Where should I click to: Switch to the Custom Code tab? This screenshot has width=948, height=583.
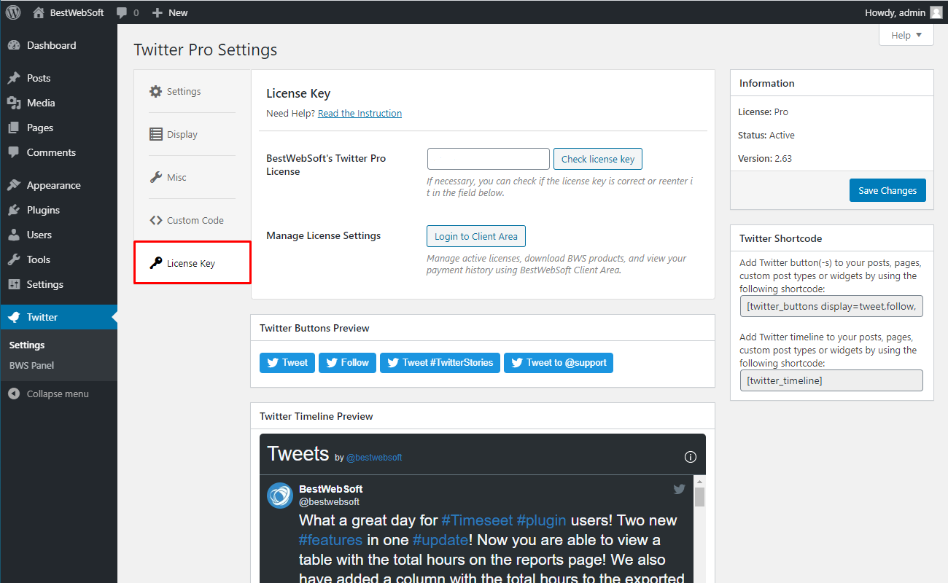coord(192,220)
